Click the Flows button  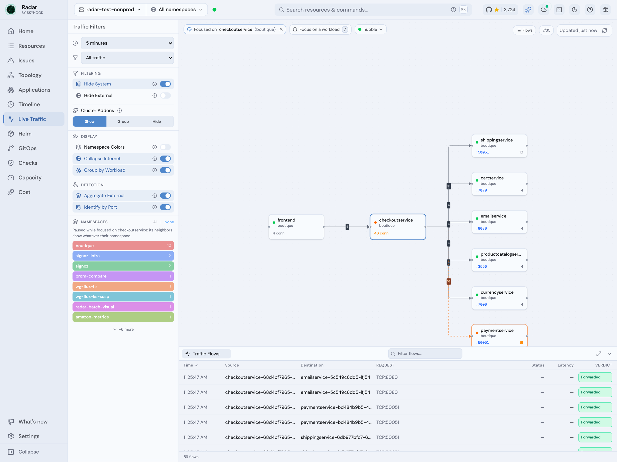(524, 30)
